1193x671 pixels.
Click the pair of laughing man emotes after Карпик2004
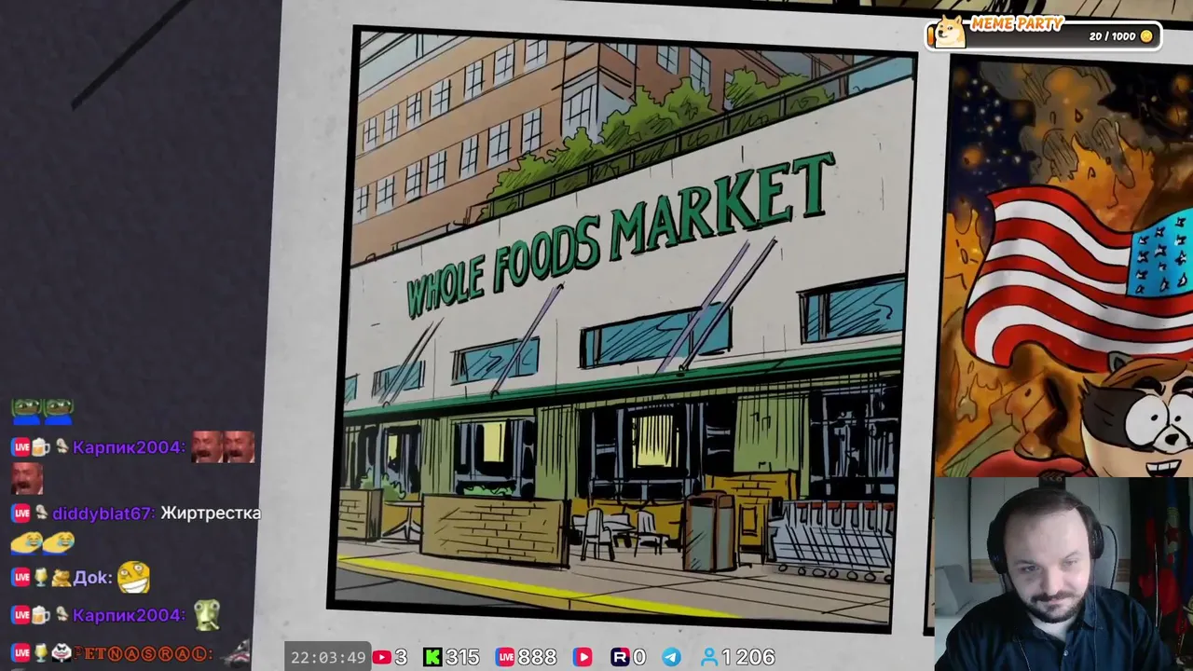(x=223, y=447)
